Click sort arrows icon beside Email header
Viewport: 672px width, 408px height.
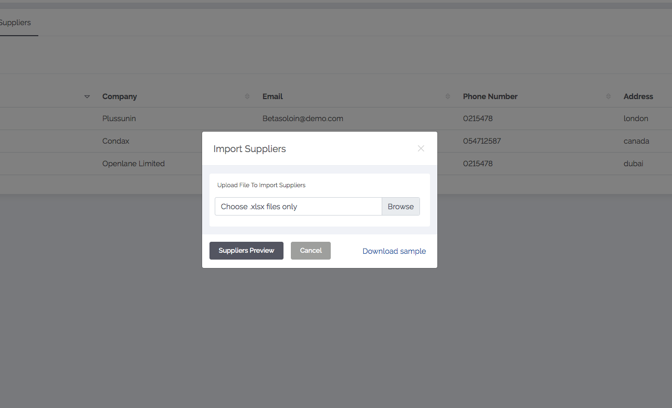(448, 96)
